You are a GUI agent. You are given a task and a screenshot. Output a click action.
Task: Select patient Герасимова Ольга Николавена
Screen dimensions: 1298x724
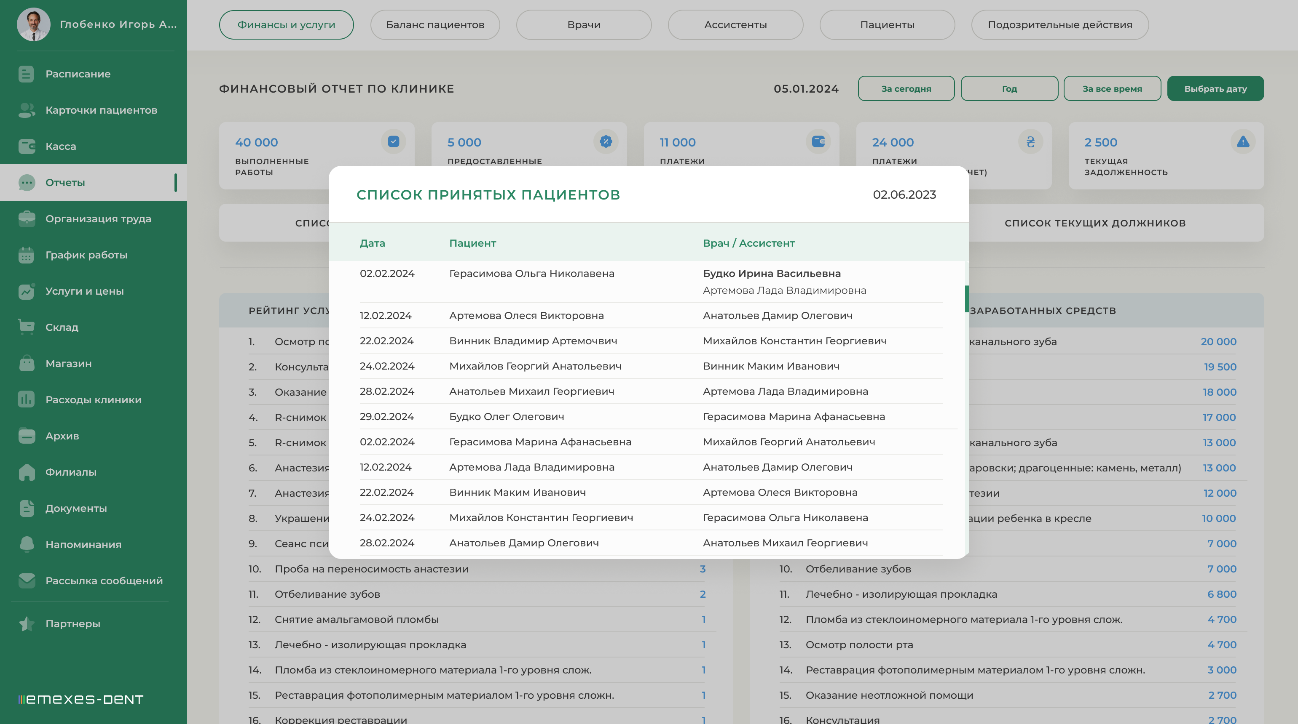tap(531, 274)
